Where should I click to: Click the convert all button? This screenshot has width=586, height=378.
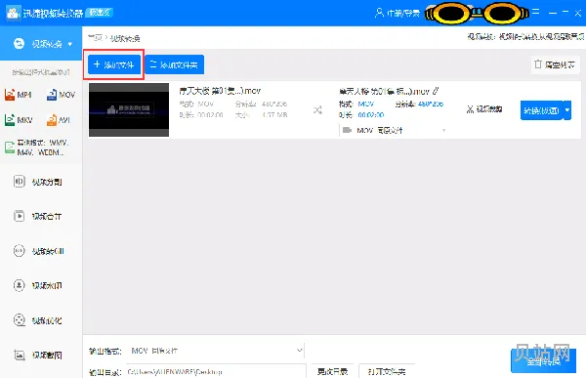(x=543, y=360)
